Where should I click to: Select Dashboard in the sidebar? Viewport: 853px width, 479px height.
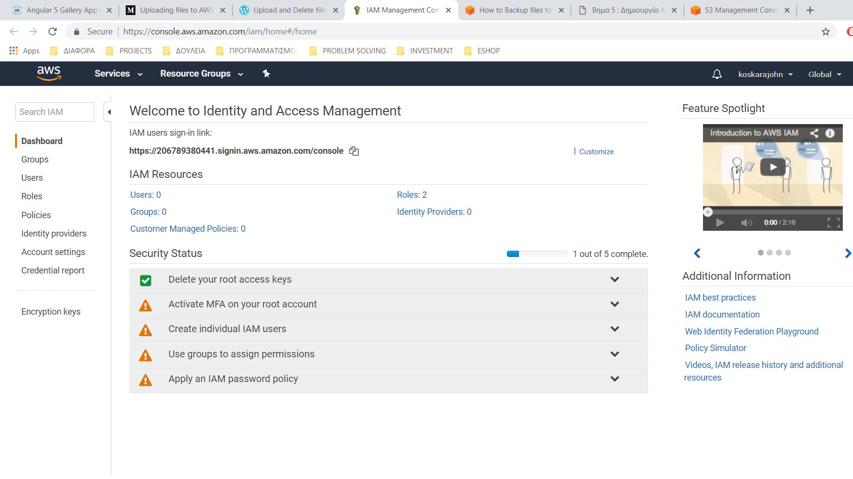[x=42, y=141]
